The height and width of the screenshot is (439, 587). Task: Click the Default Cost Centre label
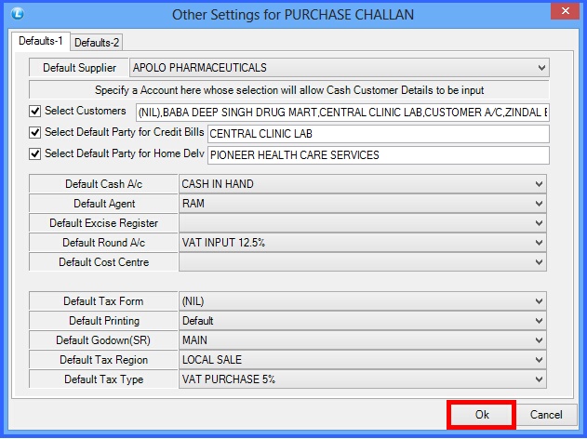coord(103,262)
